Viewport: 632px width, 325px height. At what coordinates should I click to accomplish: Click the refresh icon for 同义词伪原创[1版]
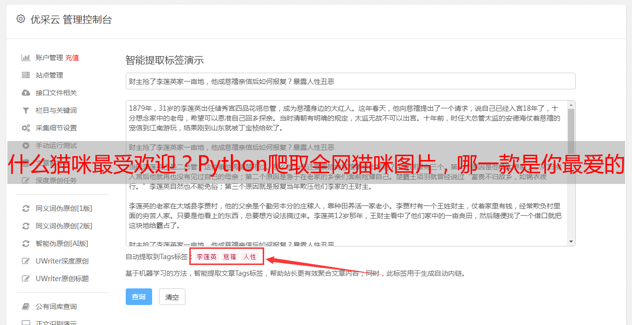(26, 208)
